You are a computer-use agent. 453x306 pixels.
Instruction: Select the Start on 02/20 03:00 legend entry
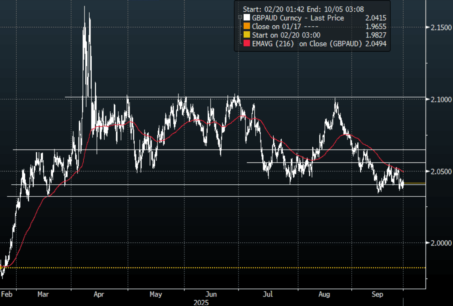click(x=286, y=35)
